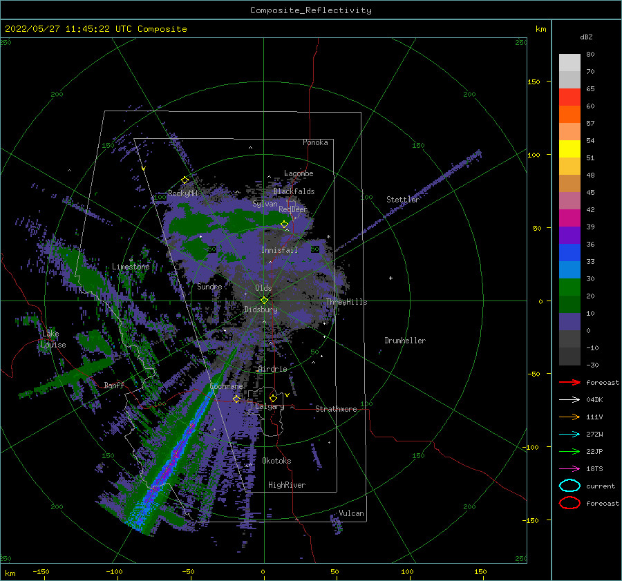The height and width of the screenshot is (581, 622).
Task: Pick the blue 36–33 dBZ swatch
Action: [569, 253]
